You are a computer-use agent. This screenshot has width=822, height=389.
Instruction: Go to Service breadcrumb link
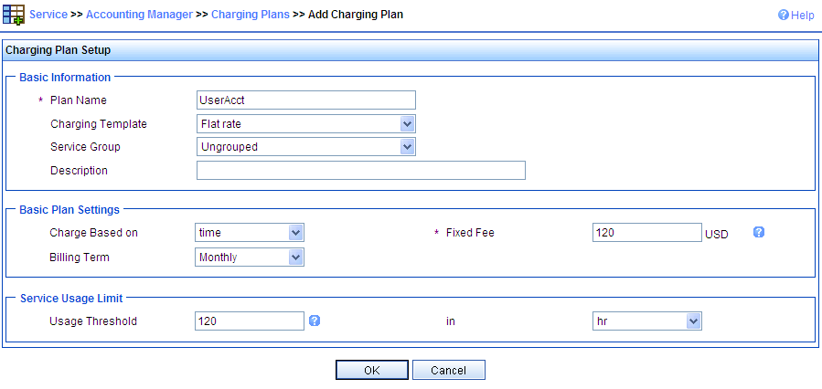click(48, 15)
